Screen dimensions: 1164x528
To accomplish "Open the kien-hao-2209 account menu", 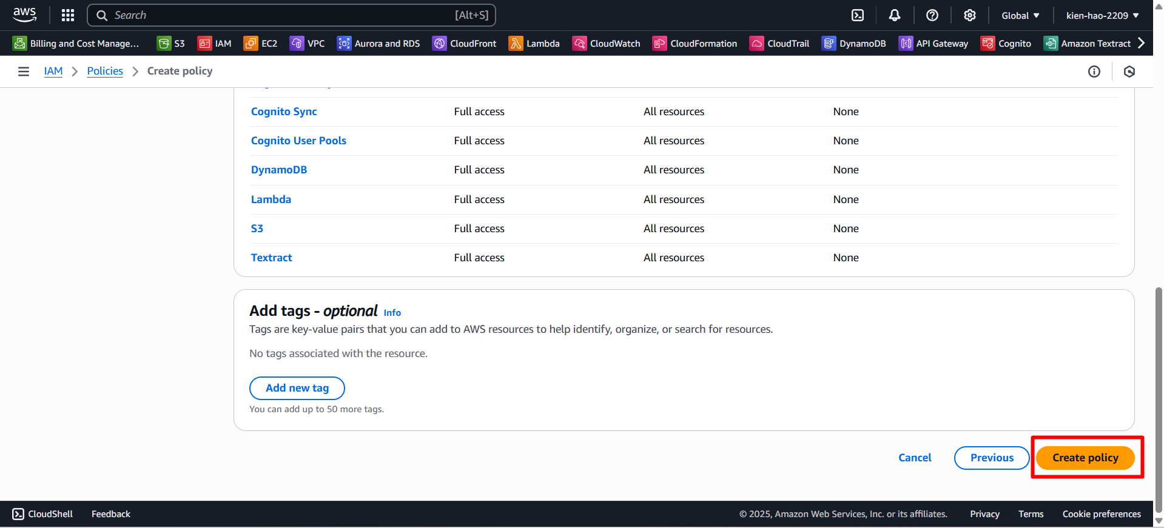I will (1102, 15).
